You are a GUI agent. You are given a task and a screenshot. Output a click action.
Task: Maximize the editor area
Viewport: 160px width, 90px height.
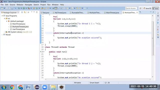[153, 12]
